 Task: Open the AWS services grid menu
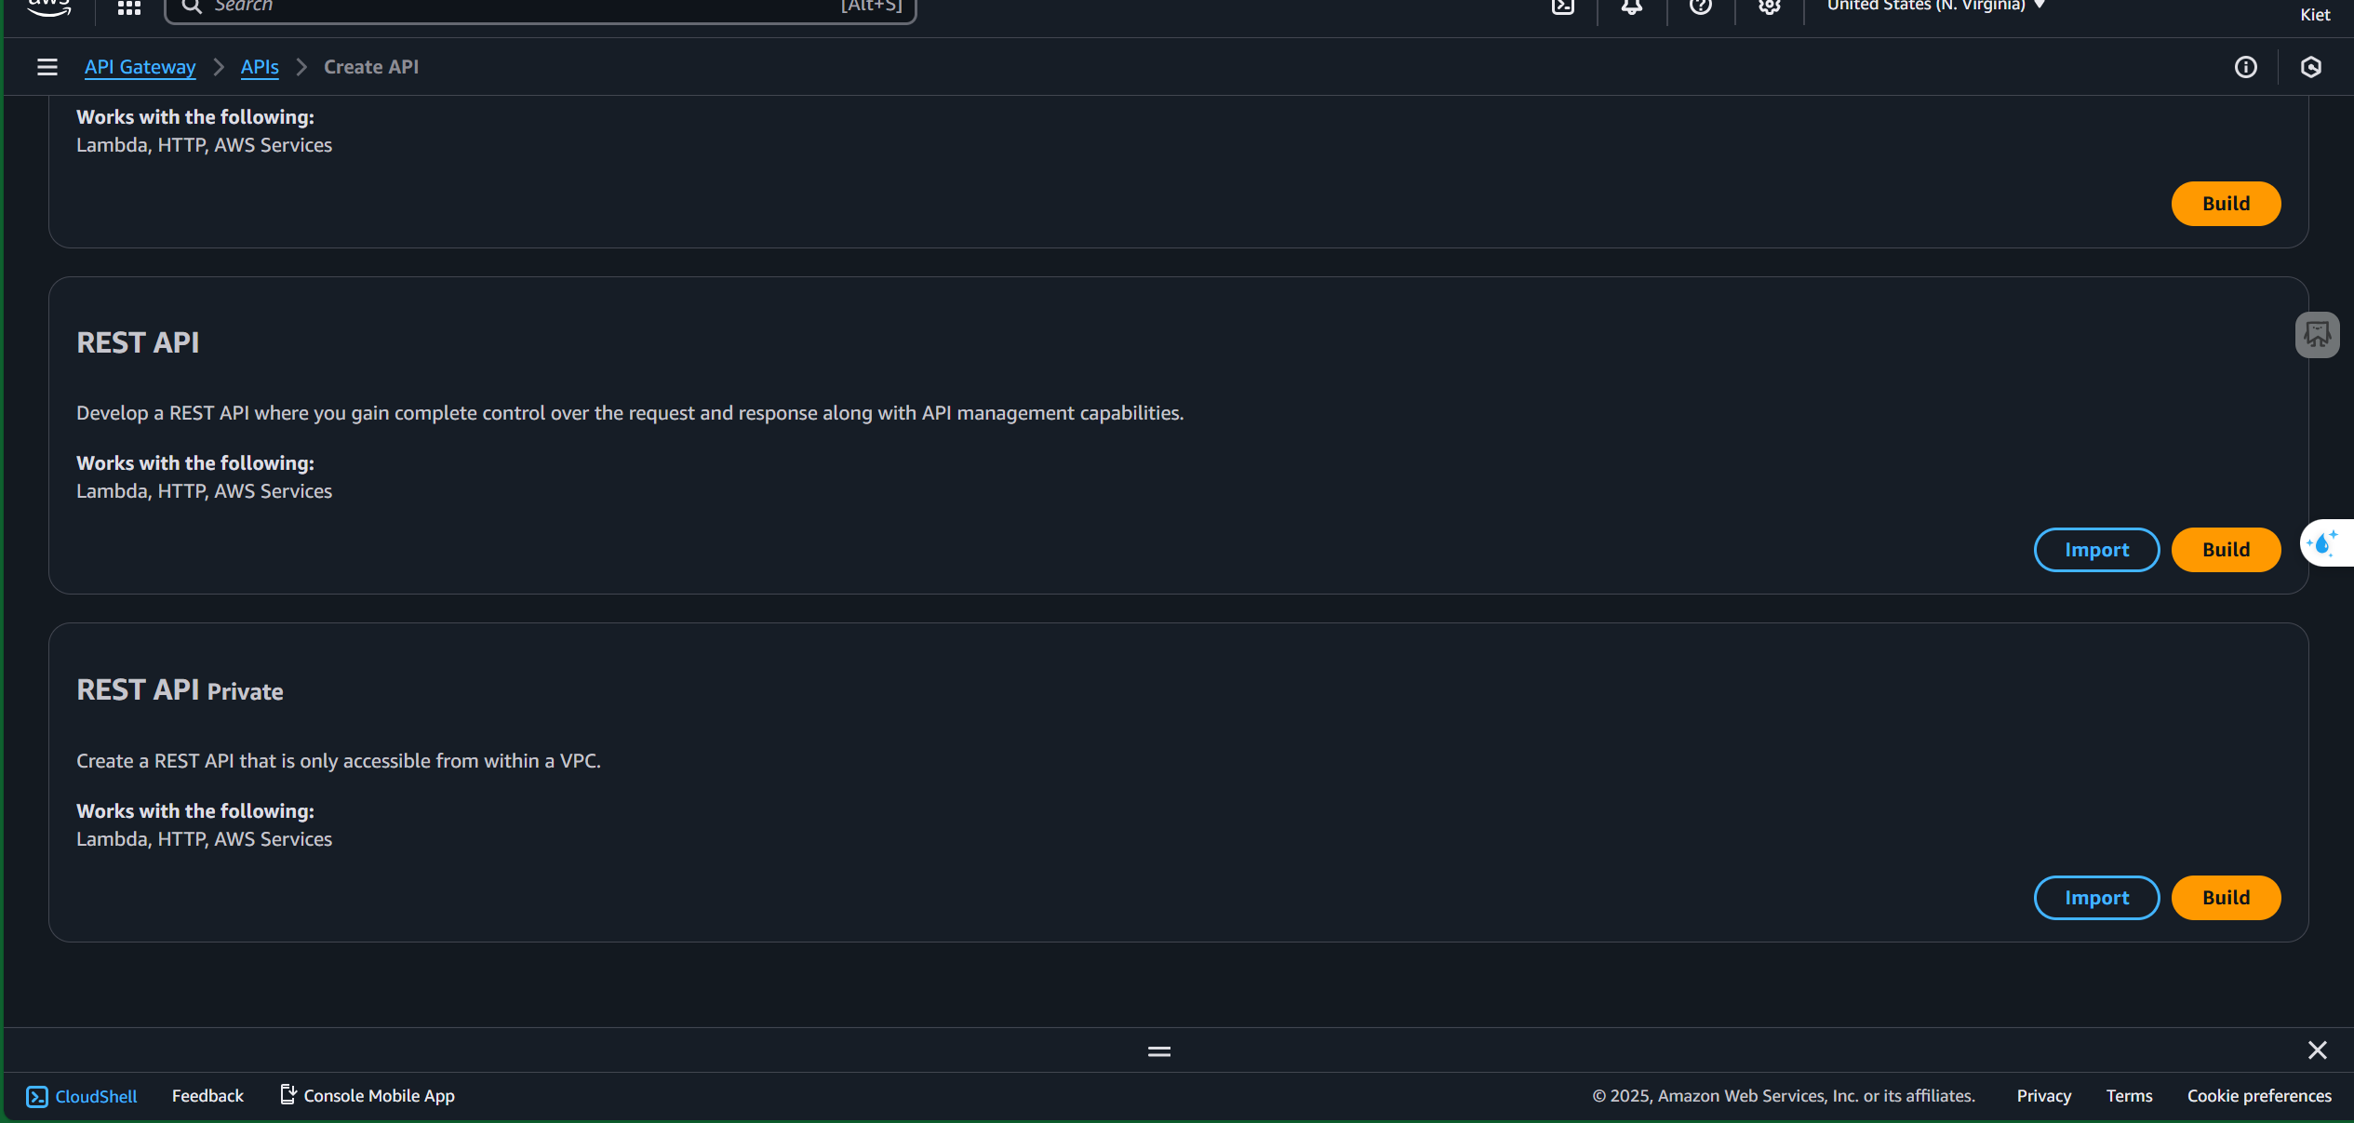(129, 7)
